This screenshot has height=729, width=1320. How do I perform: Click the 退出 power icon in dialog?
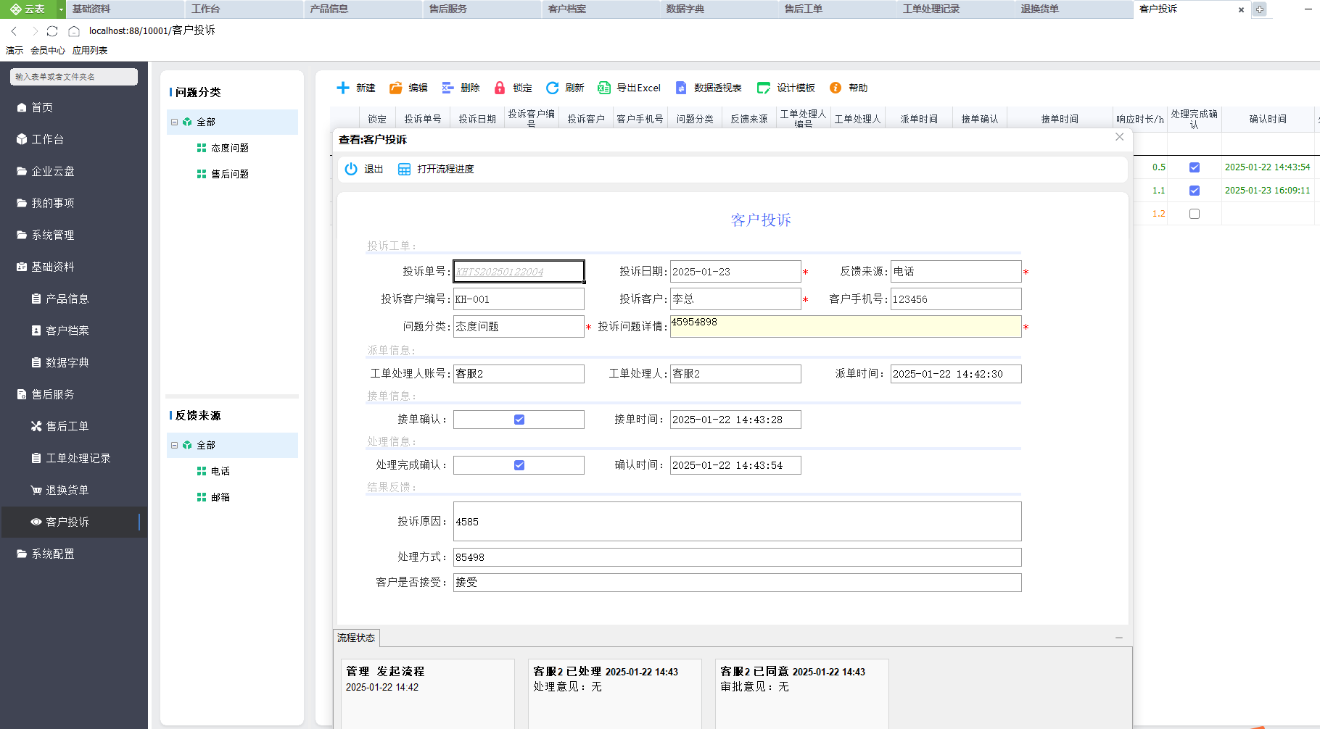click(x=351, y=169)
